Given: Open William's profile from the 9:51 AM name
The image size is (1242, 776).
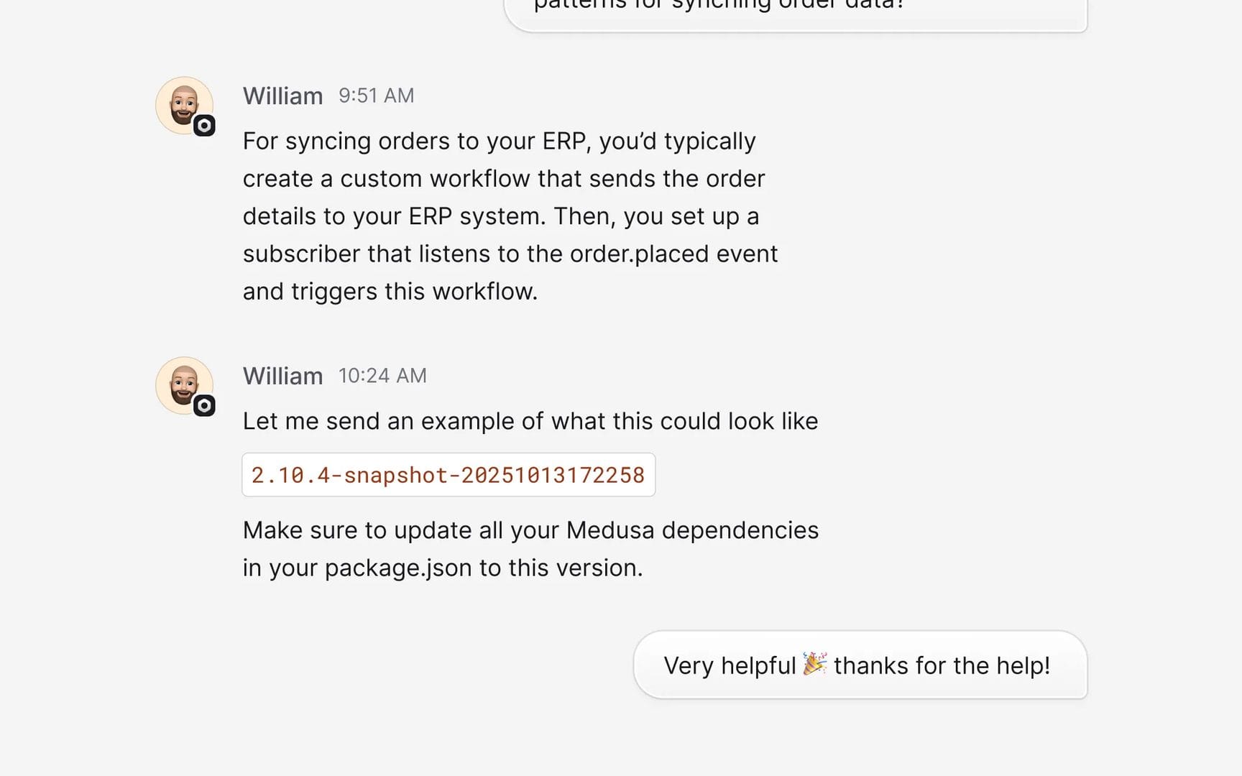Looking at the screenshot, I should [x=282, y=96].
